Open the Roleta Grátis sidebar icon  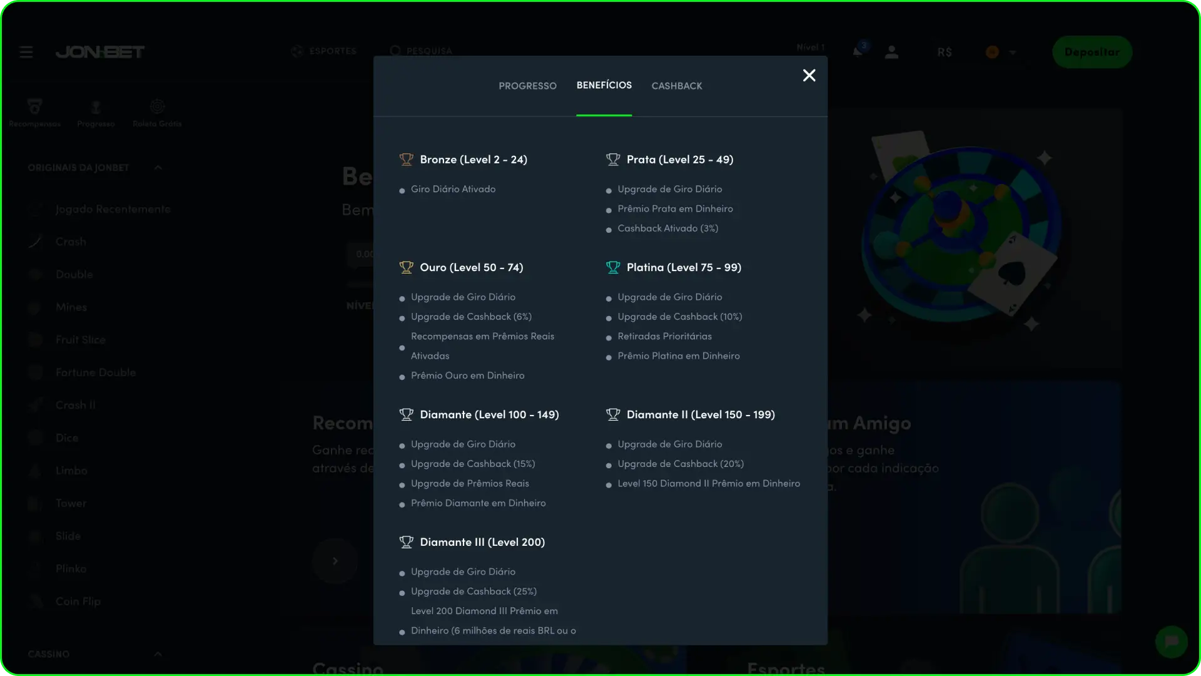(157, 113)
